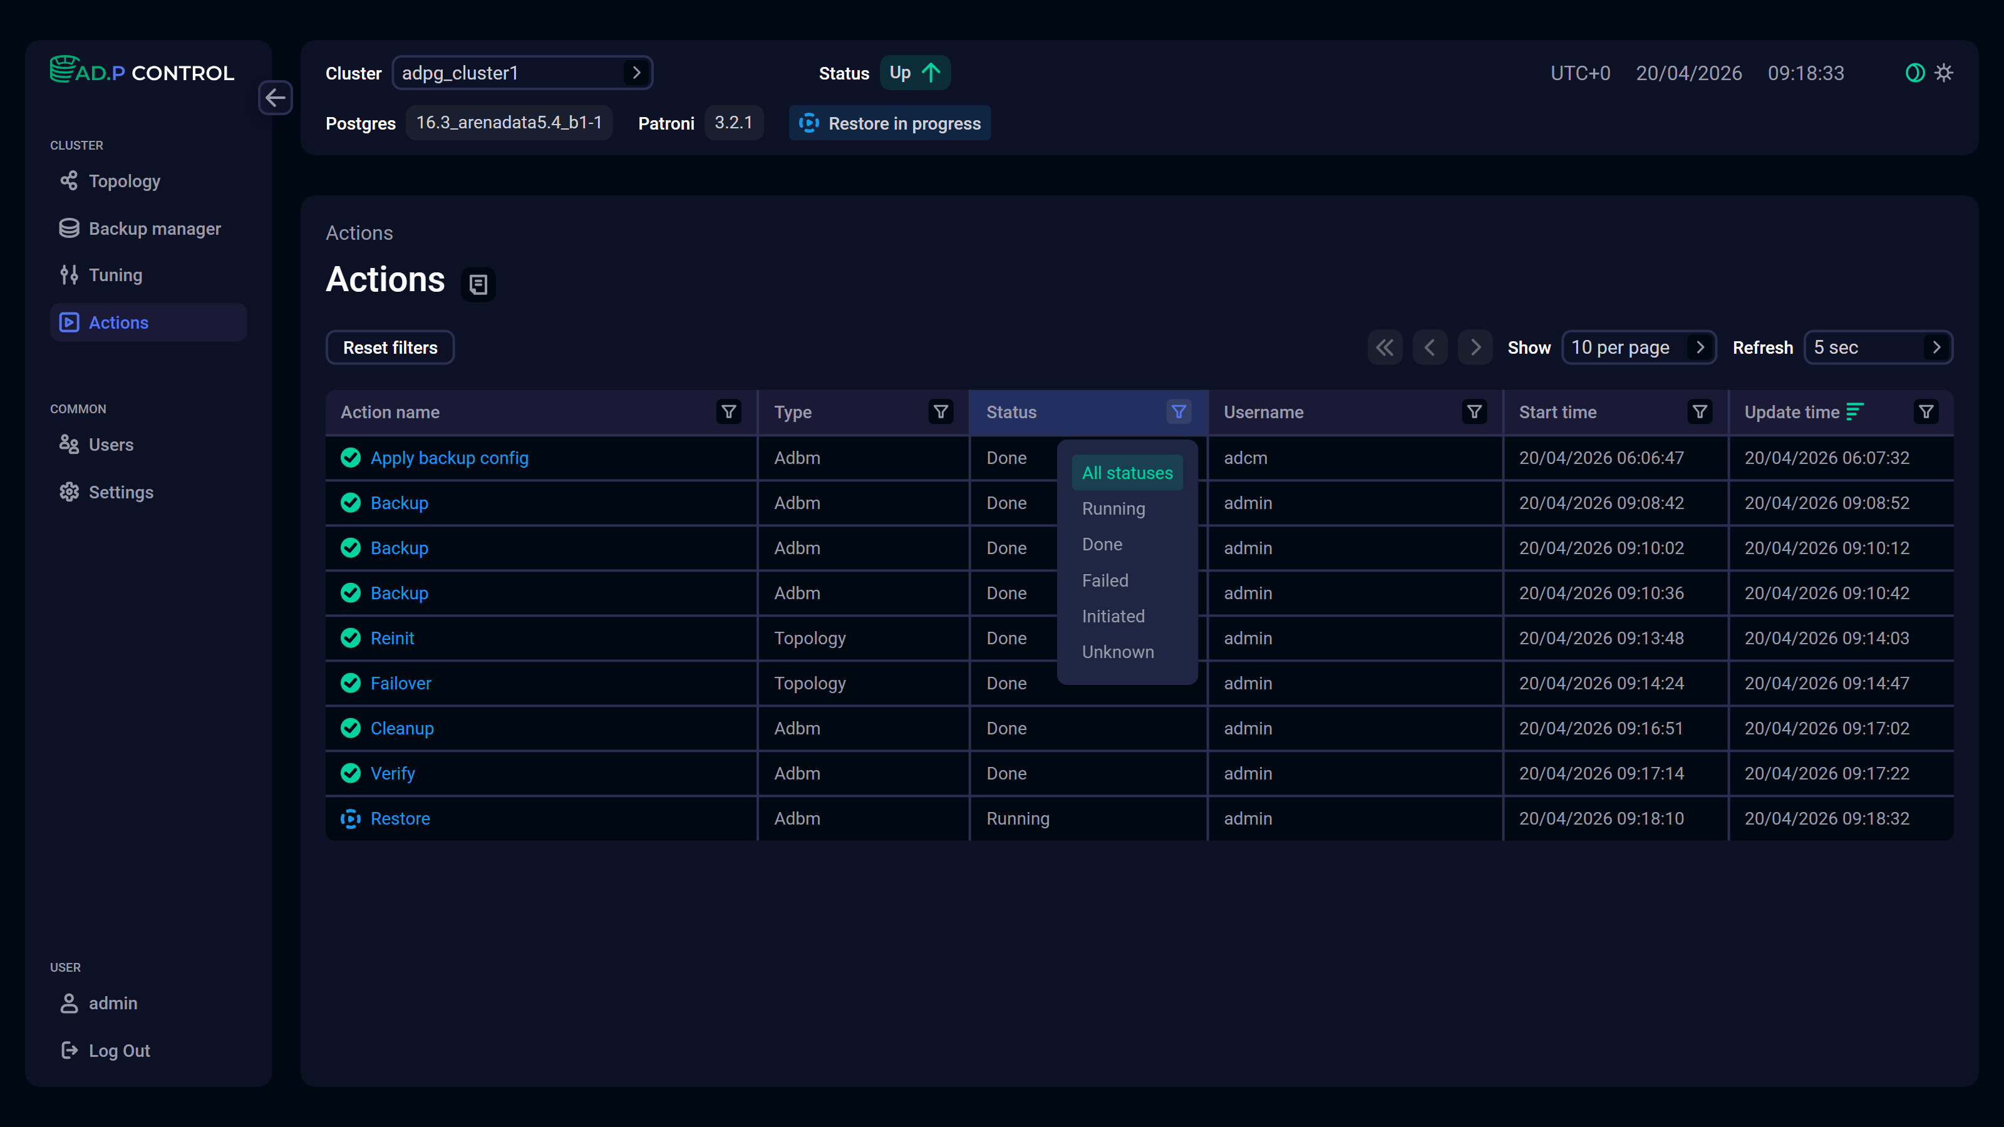This screenshot has width=2004, height=1127.
Task: Click the Update time sort icon
Action: coord(1854,411)
